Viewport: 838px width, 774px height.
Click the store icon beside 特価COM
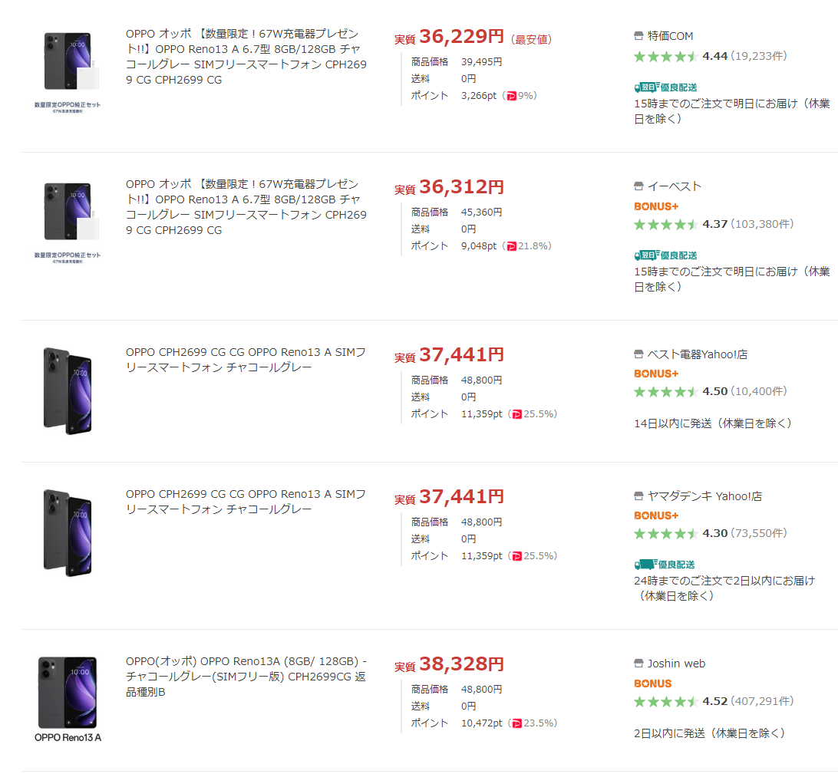[638, 36]
